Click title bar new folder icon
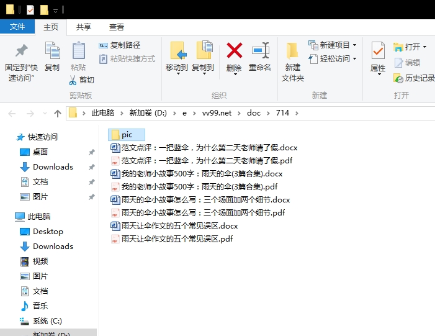The height and width of the screenshot is (336, 435). (44, 10)
